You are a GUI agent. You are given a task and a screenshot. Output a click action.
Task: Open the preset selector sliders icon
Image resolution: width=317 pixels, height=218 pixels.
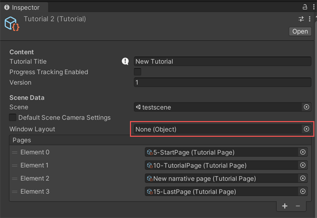tap(301, 19)
